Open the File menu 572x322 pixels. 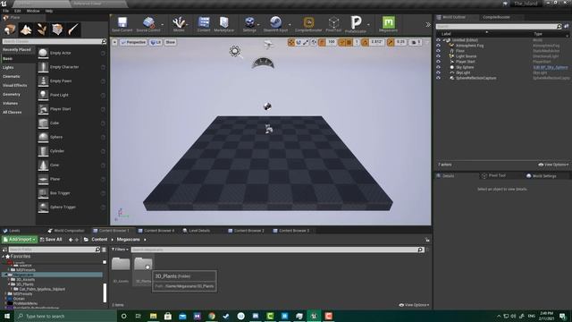(6, 11)
